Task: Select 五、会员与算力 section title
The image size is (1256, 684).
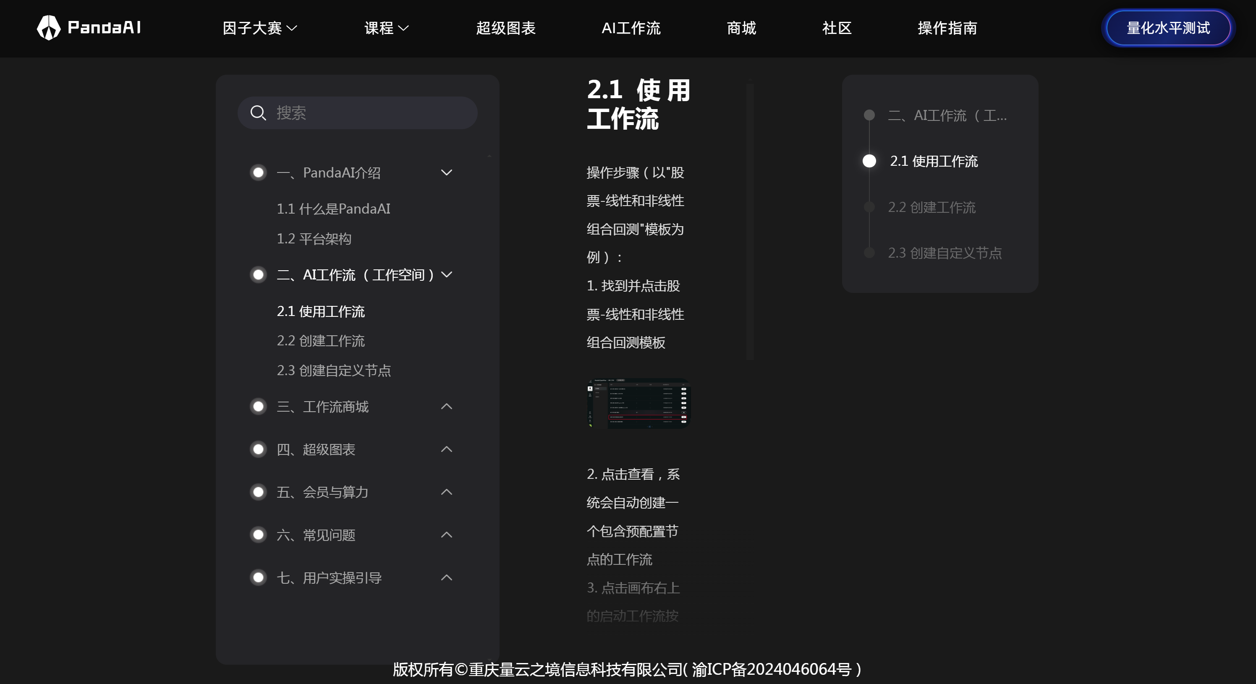Action: click(x=322, y=492)
